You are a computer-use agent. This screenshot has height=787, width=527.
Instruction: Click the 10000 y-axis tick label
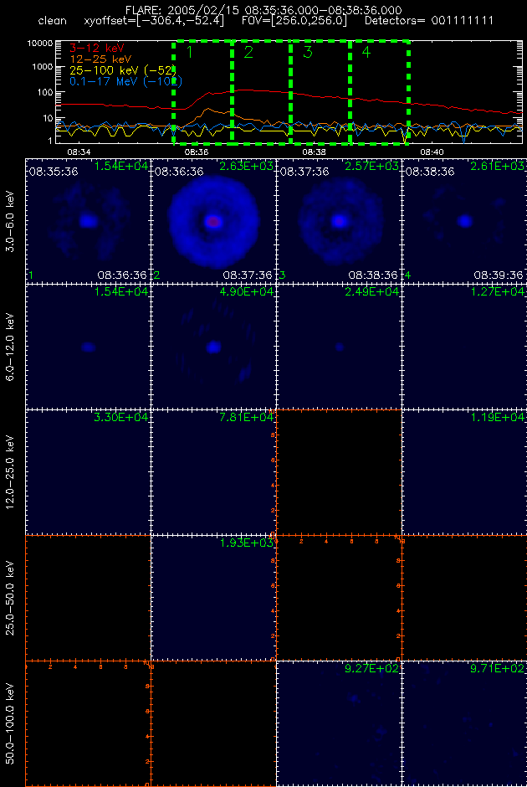pos(41,44)
